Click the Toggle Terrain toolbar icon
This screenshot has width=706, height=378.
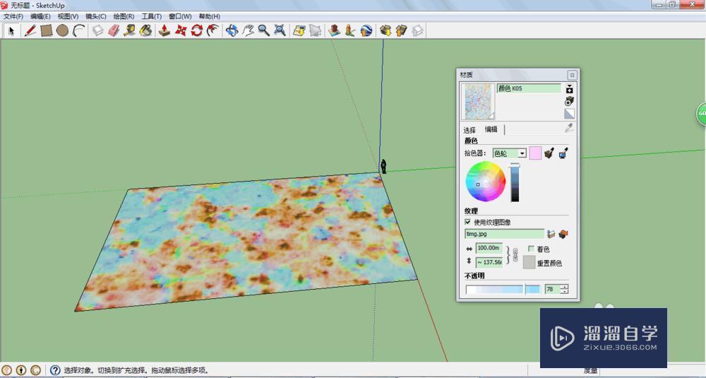click(315, 30)
